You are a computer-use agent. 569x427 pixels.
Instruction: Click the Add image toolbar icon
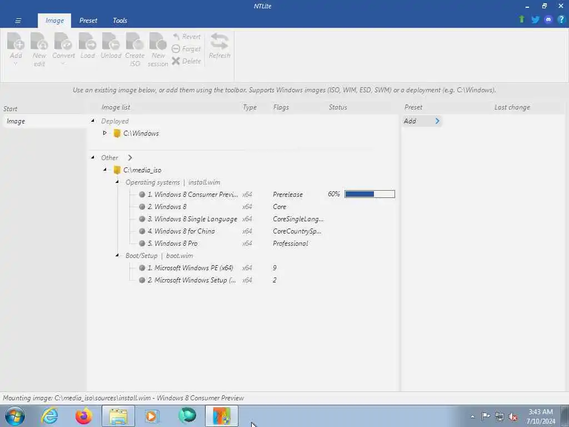pos(16,41)
